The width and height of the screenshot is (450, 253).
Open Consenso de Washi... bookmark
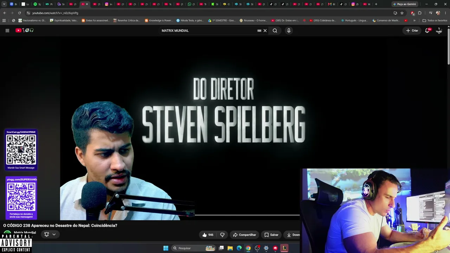click(x=386, y=20)
